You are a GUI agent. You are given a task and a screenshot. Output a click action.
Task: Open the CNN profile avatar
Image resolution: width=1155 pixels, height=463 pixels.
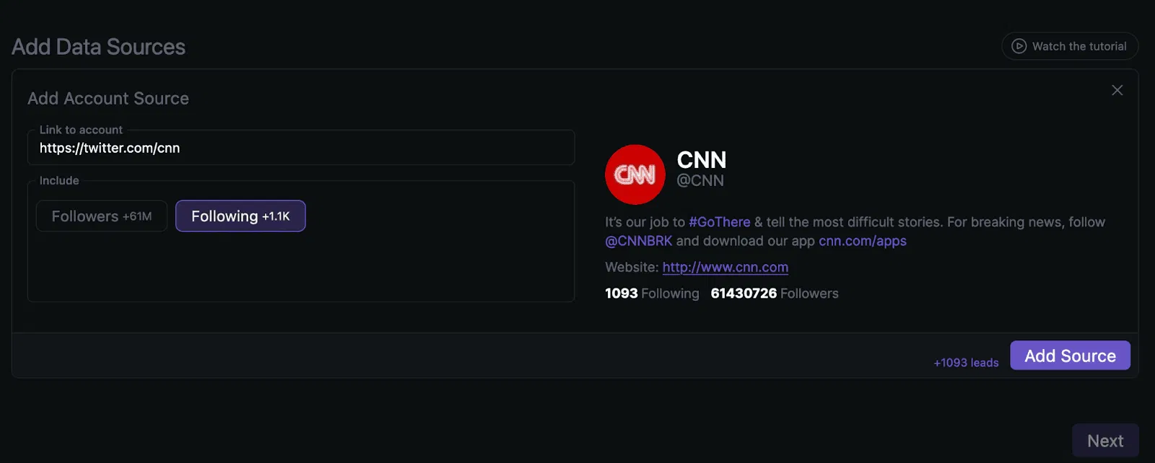coord(635,175)
